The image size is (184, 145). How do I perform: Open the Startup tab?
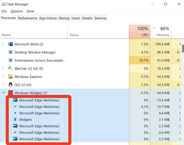point(64,18)
